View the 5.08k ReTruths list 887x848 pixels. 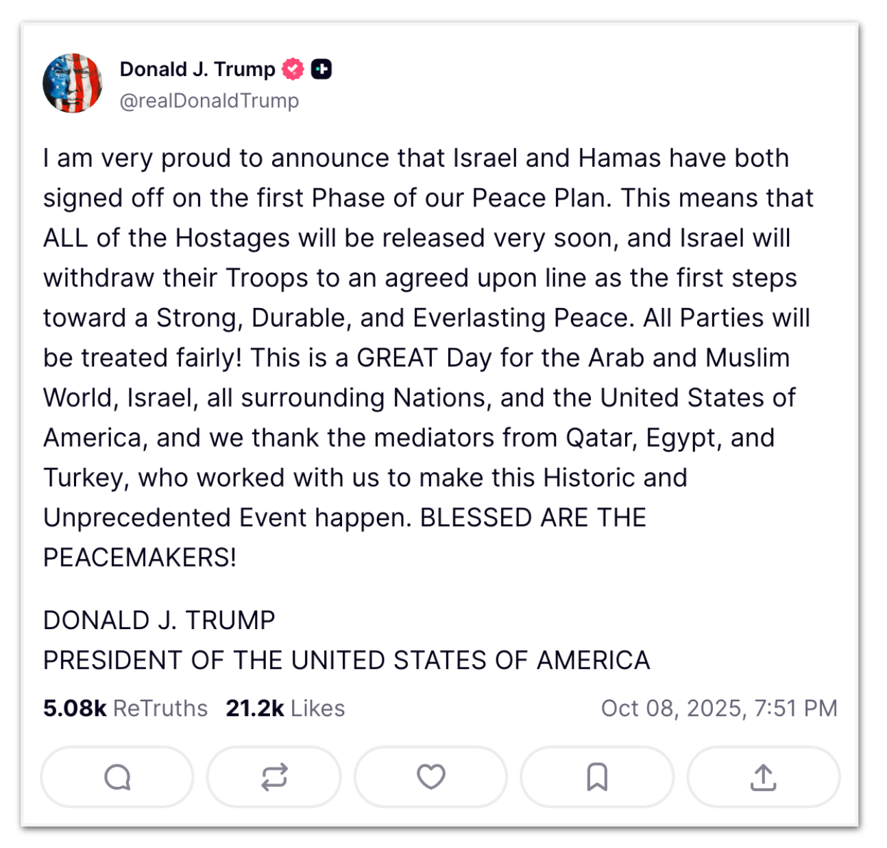pyautogui.click(x=125, y=708)
